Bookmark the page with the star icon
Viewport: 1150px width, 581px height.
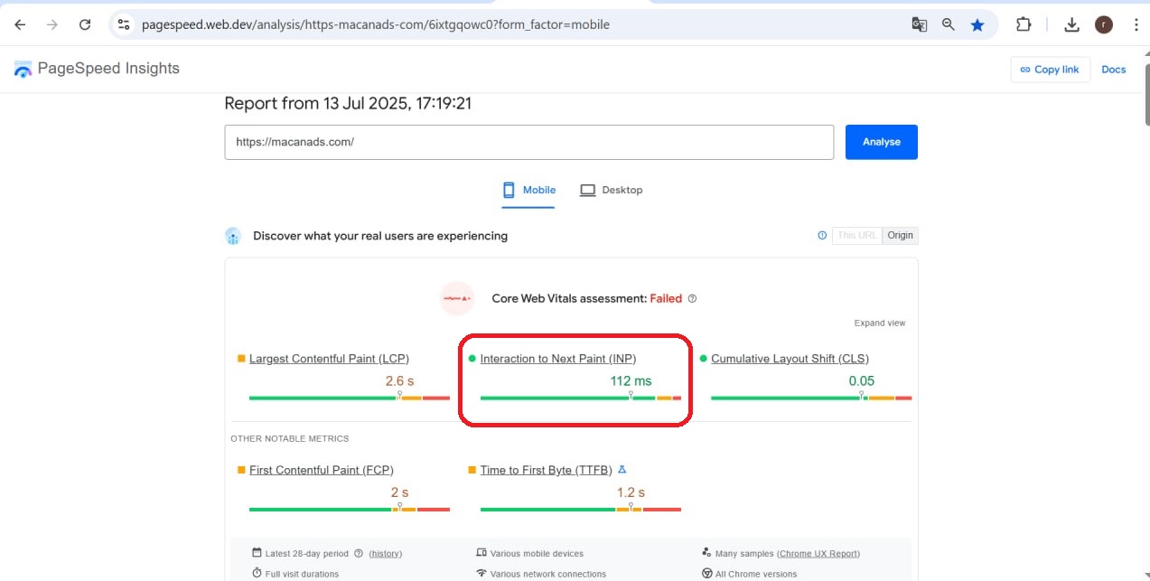977,24
